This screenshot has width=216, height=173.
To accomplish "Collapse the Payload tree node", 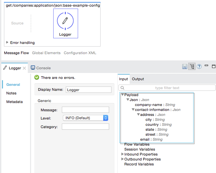I will 122,95.
